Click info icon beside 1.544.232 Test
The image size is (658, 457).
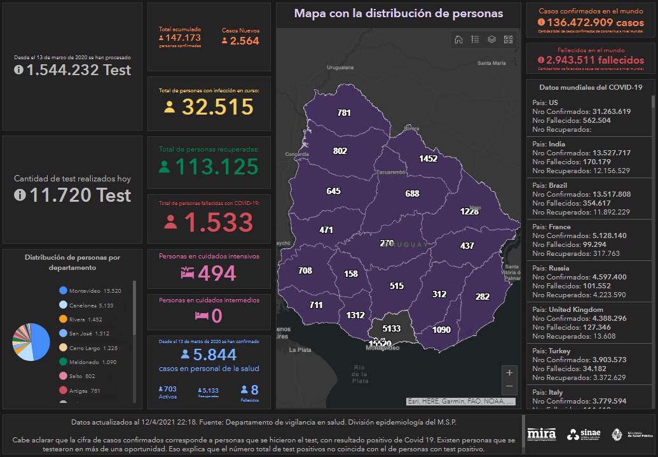tap(20, 70)
